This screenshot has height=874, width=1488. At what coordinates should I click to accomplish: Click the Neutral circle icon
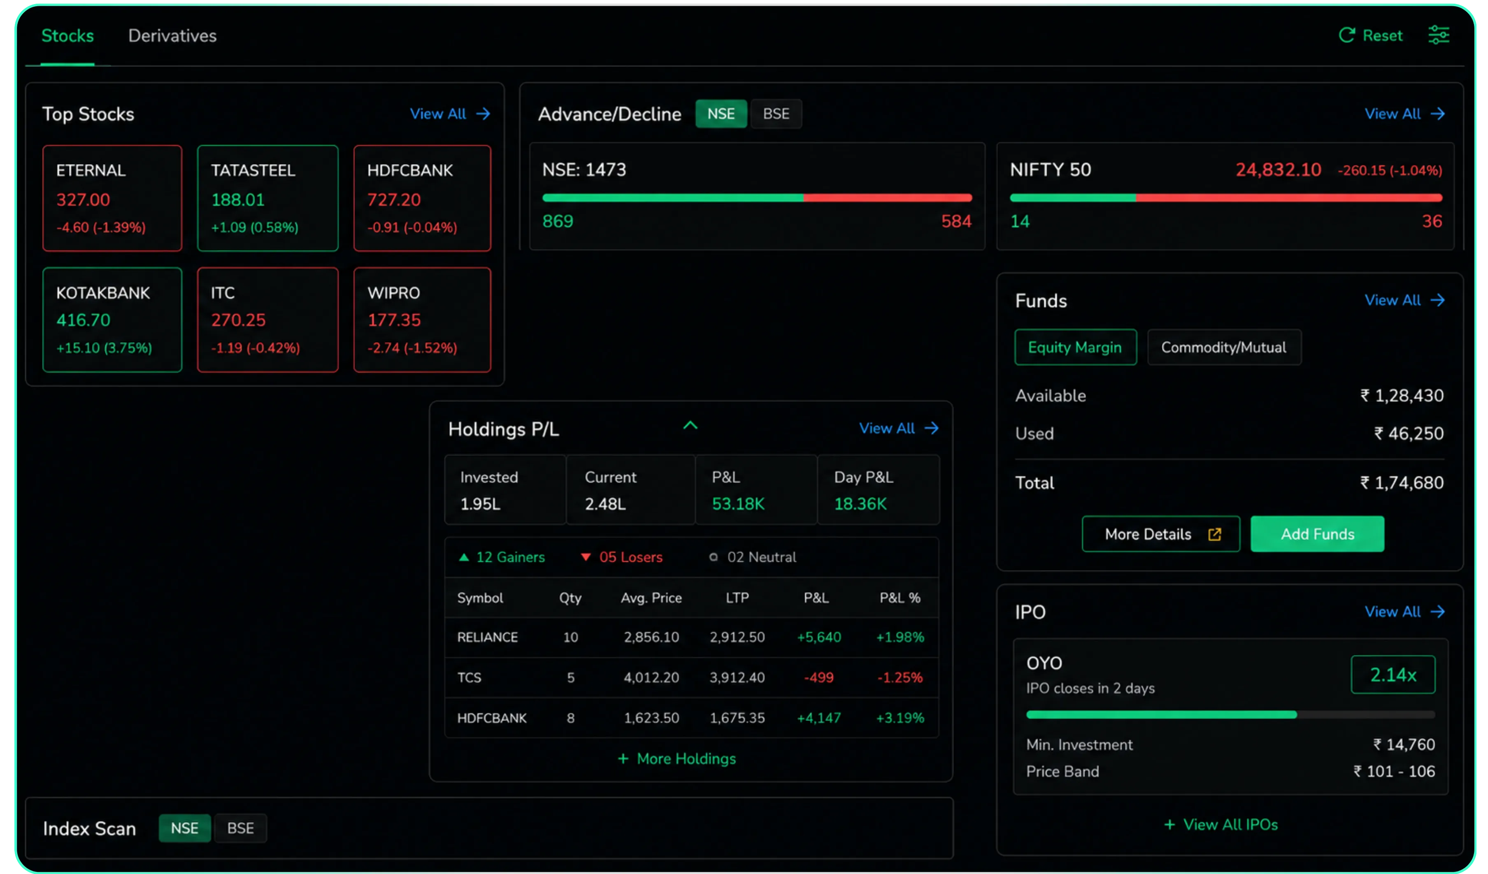713,557
